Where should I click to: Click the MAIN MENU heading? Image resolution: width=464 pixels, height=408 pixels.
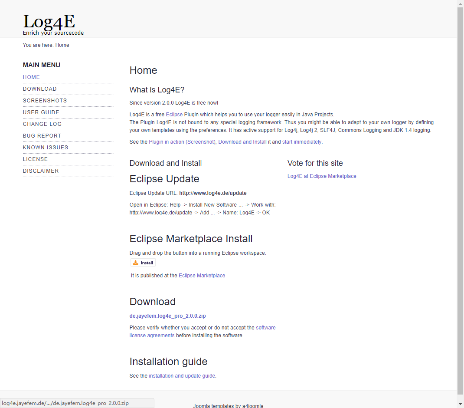click(42, 65)
